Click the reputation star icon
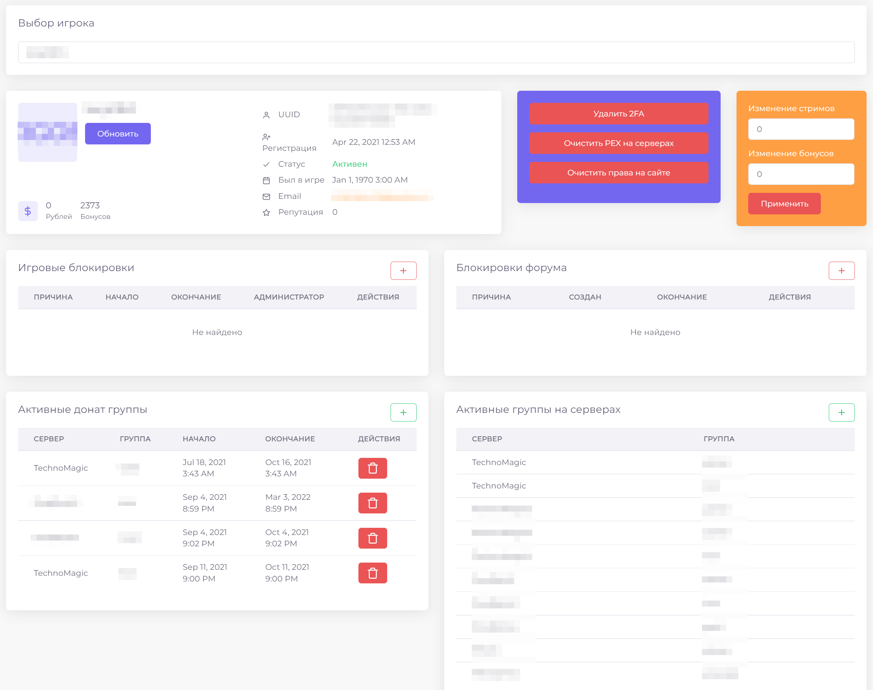The height and width of the screenshot is (690, 873). pos(266,212)
